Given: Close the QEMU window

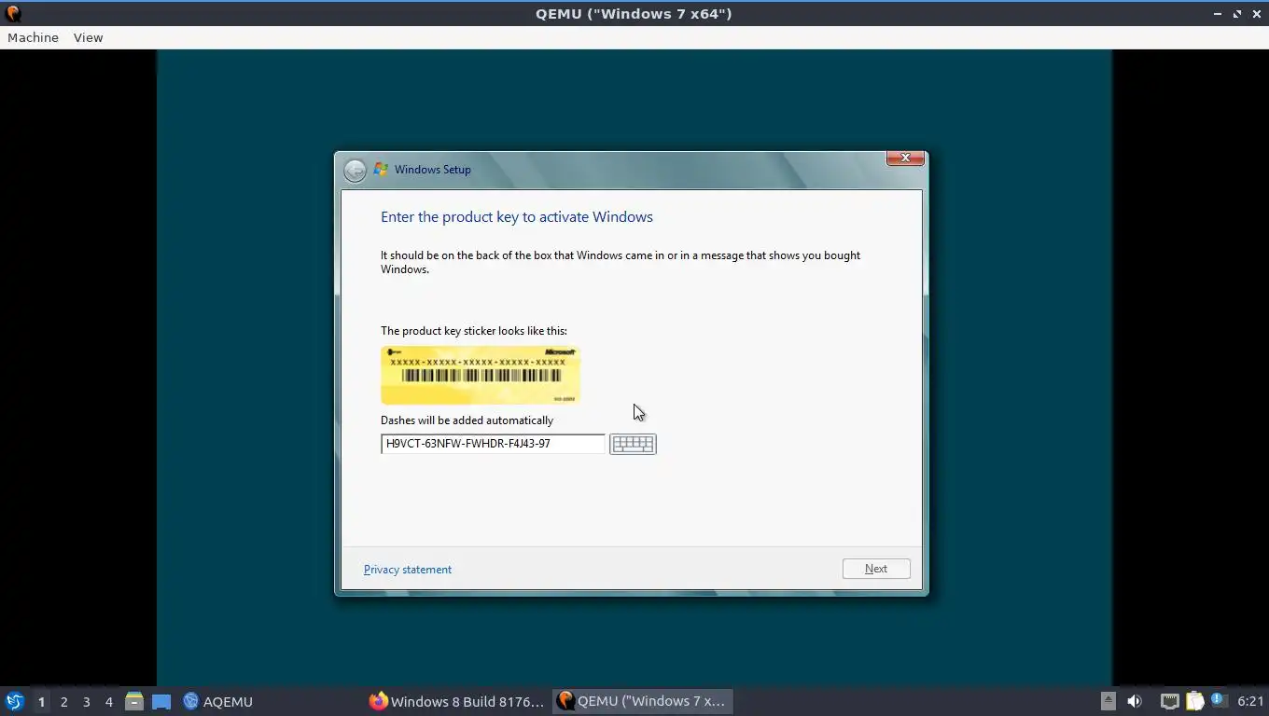Looking at the screenshot, I should [x=1256, y=14].
